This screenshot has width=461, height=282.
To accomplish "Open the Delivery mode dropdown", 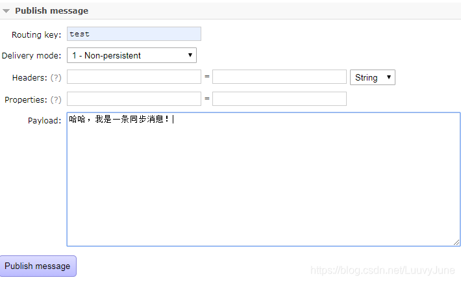I will coord(132,55).
